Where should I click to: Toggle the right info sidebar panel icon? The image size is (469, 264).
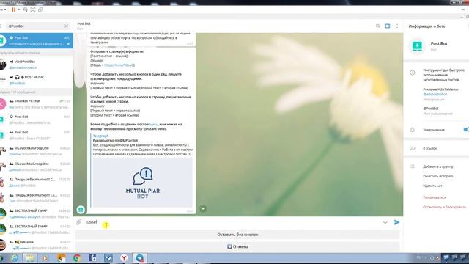pos(388,26)
